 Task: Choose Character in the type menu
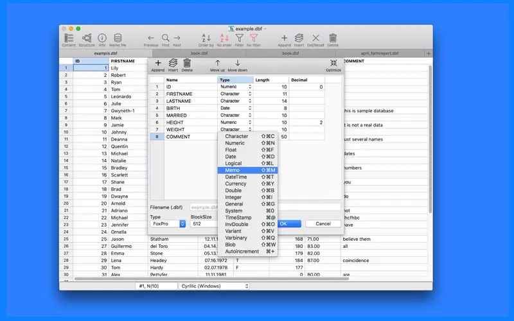(x=248, y=136)
